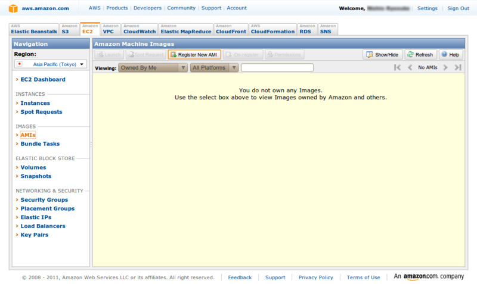Open Instances in navigation

[x=35, y=103]
